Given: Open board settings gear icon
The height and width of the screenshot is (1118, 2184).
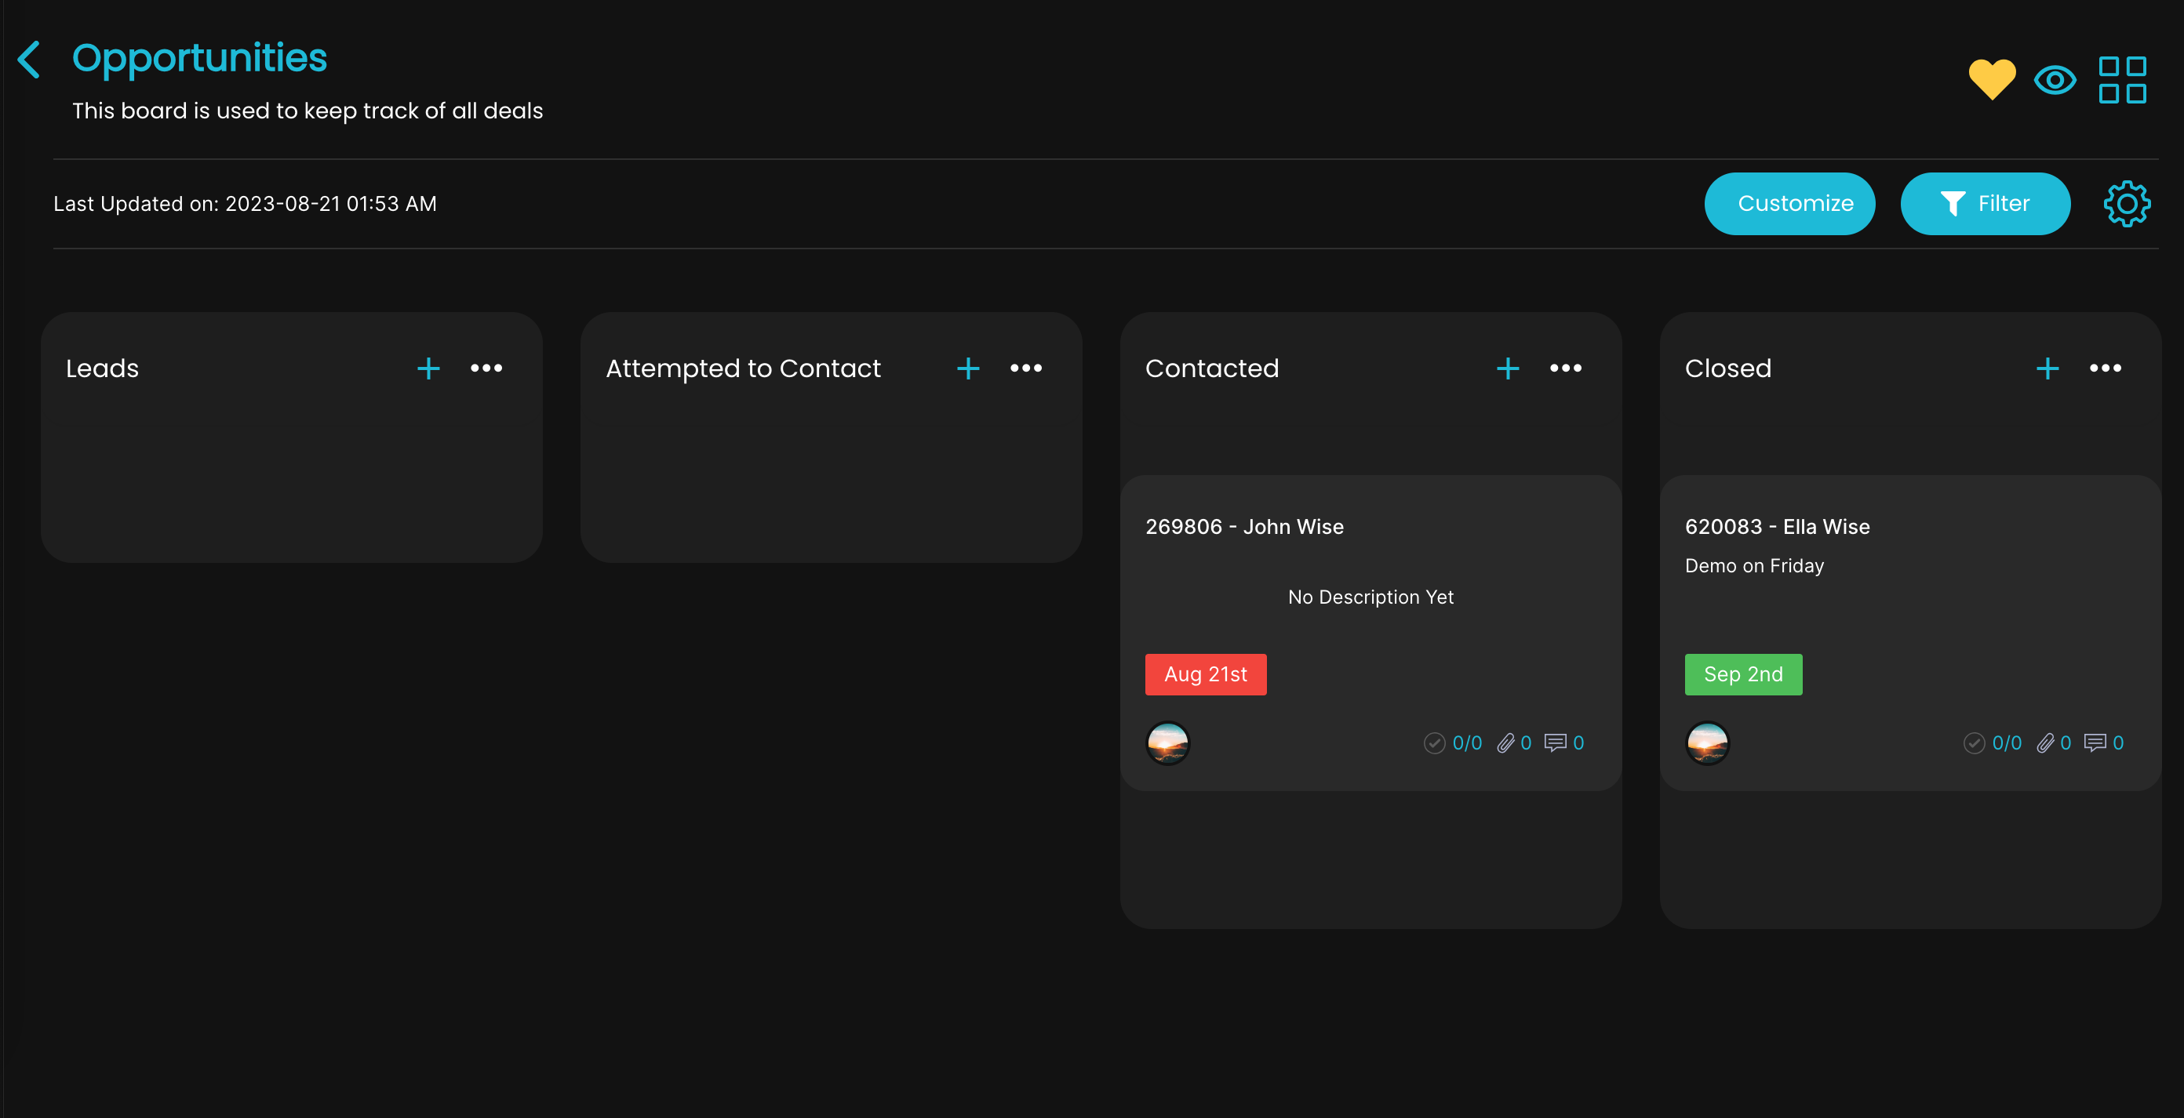Looking at the screenshot, I should [2127, 203].
